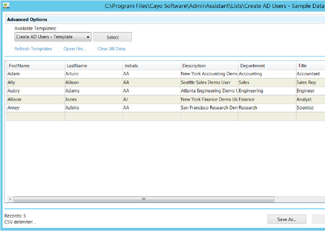Click the Adkins last name cell
The width and height of the screenshot is (325, 231).
pyautogui.click(x=94, y=108)
